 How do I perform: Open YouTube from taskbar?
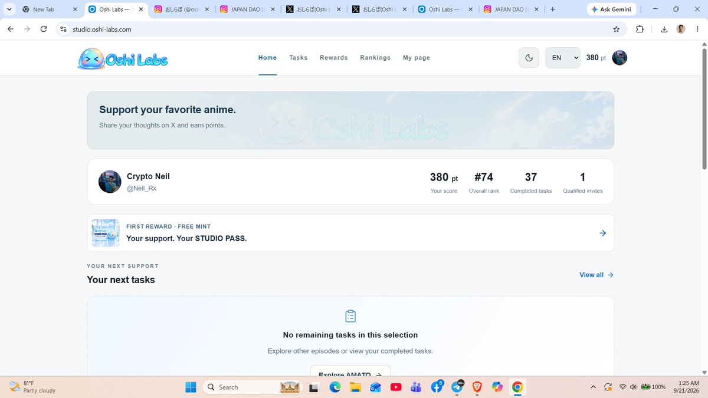(x=396, y=387)
